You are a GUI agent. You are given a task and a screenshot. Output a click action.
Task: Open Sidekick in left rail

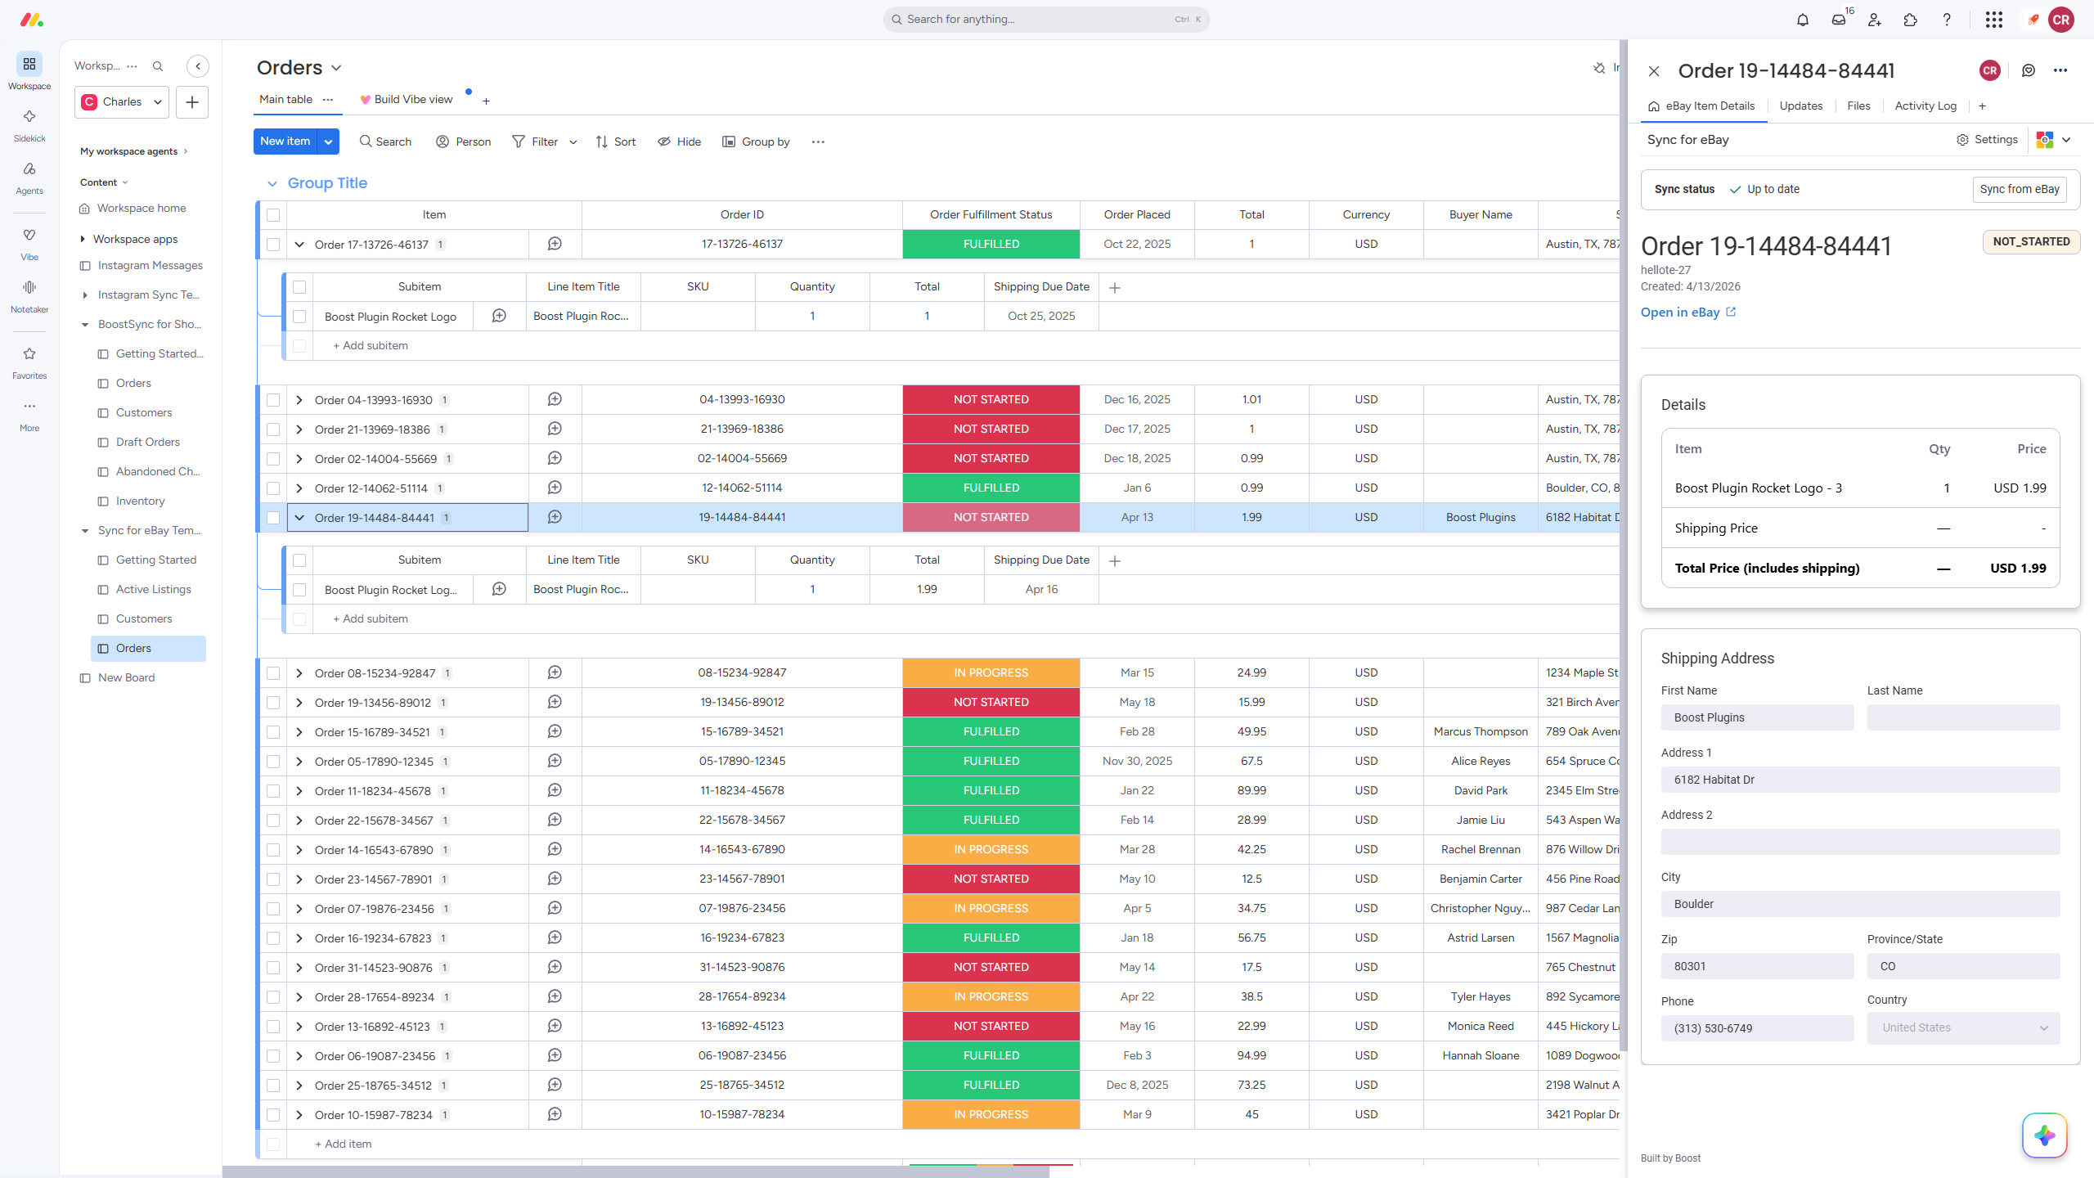[29, 124]
